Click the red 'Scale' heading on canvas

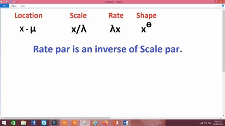click(78, 15)
